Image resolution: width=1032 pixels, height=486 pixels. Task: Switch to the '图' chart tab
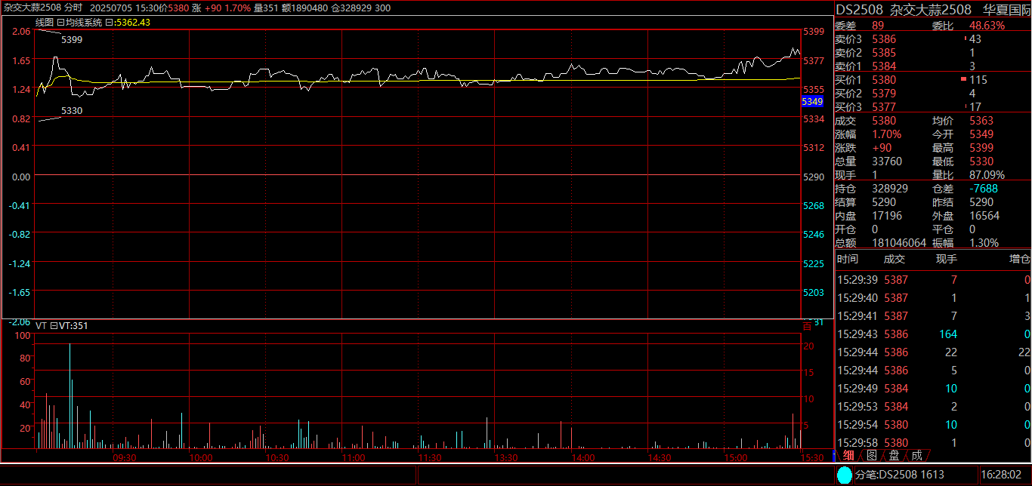point(871,455)
